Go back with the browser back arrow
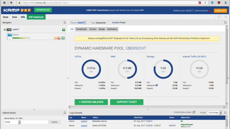230x129 pixels. tap(11, 3)
